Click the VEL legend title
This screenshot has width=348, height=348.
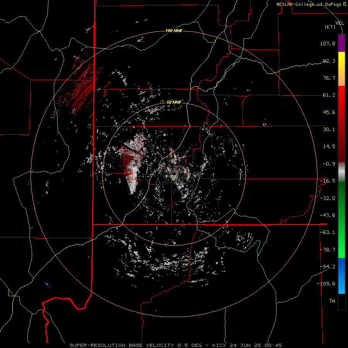point(340,23)
